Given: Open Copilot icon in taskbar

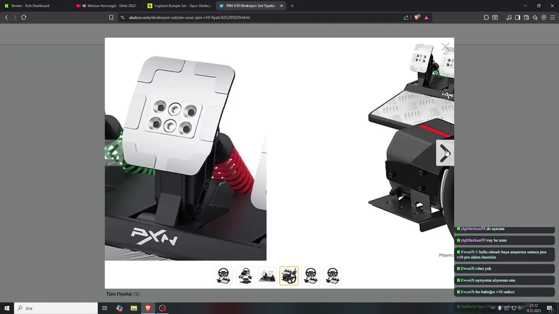Looking at the screenshot, I should 119,308.
